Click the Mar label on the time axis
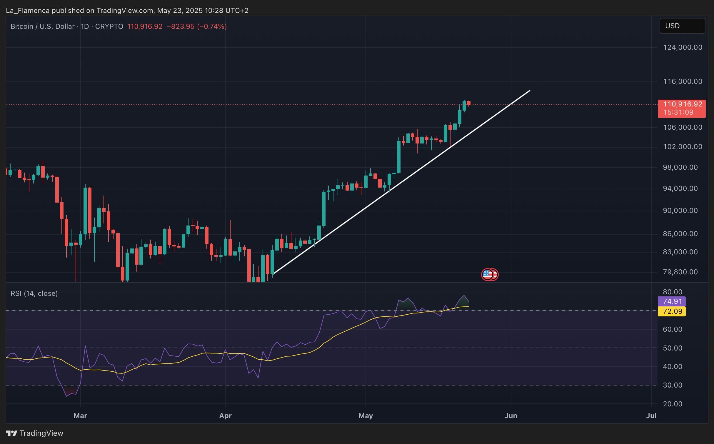Image resolution: width=714 pixels, height=444 pixels. [x=80, y=416]
